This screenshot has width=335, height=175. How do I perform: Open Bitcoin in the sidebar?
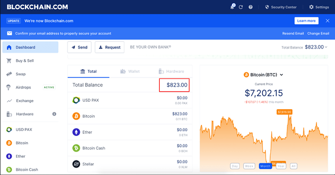pyautogui.click(x=30, y=143)
